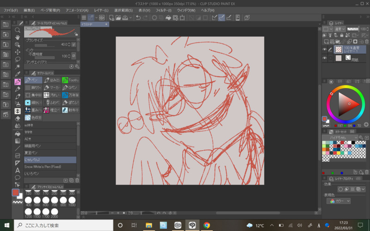Open CLIP STUDIO spiral icon in the command bar

(x=102, y=18)
